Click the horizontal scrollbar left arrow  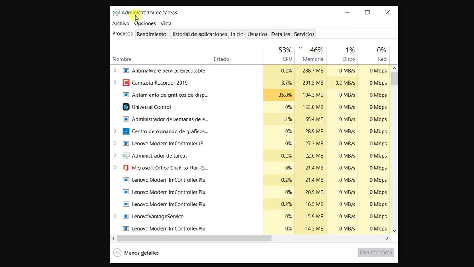coord(114,238)
